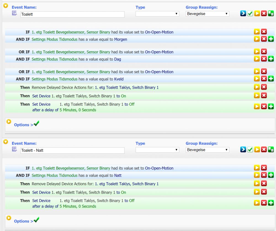This screenshot has height=231, width=276.
Task: Click blue arrow icon for Toalett - Natt event
Action: 243,150
